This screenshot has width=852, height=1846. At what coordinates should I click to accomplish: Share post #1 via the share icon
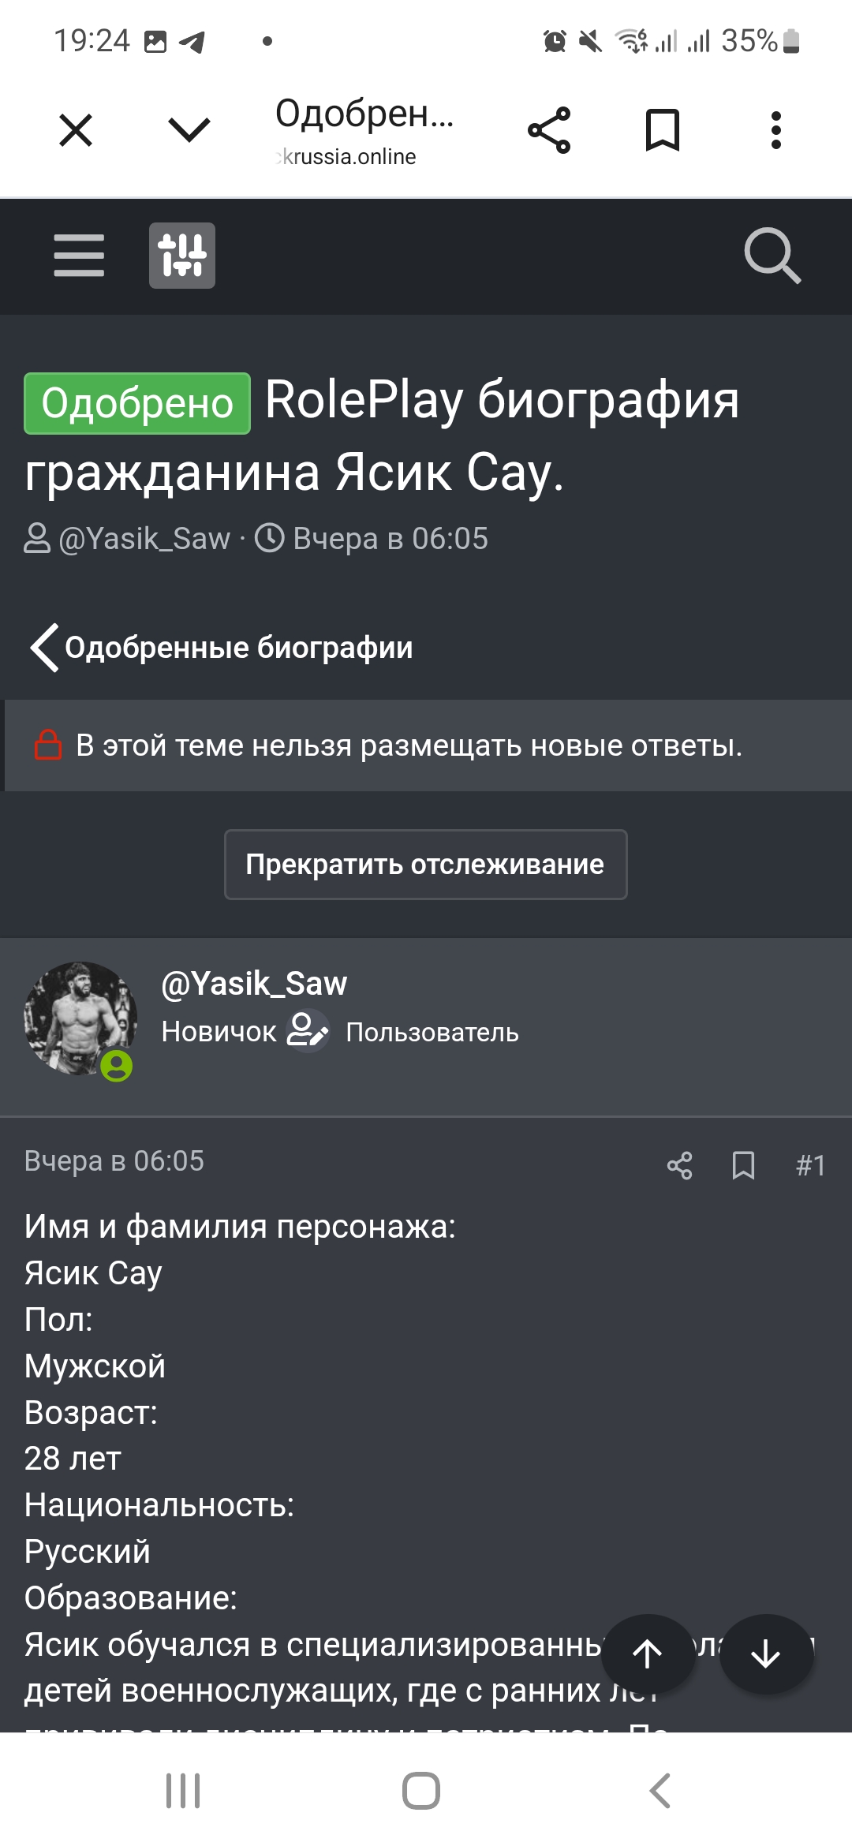click(679, 1165)
